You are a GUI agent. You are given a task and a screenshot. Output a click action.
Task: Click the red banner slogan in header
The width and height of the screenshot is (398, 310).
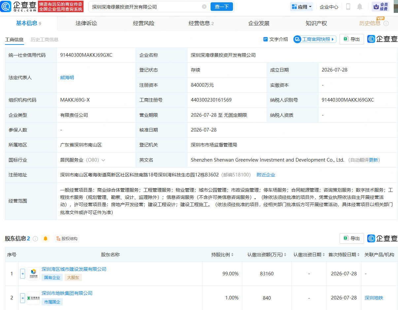(61, 7)
